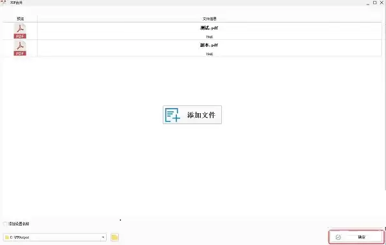Click the 确定 confirm button
386x245 pixels.
point(356,237)
